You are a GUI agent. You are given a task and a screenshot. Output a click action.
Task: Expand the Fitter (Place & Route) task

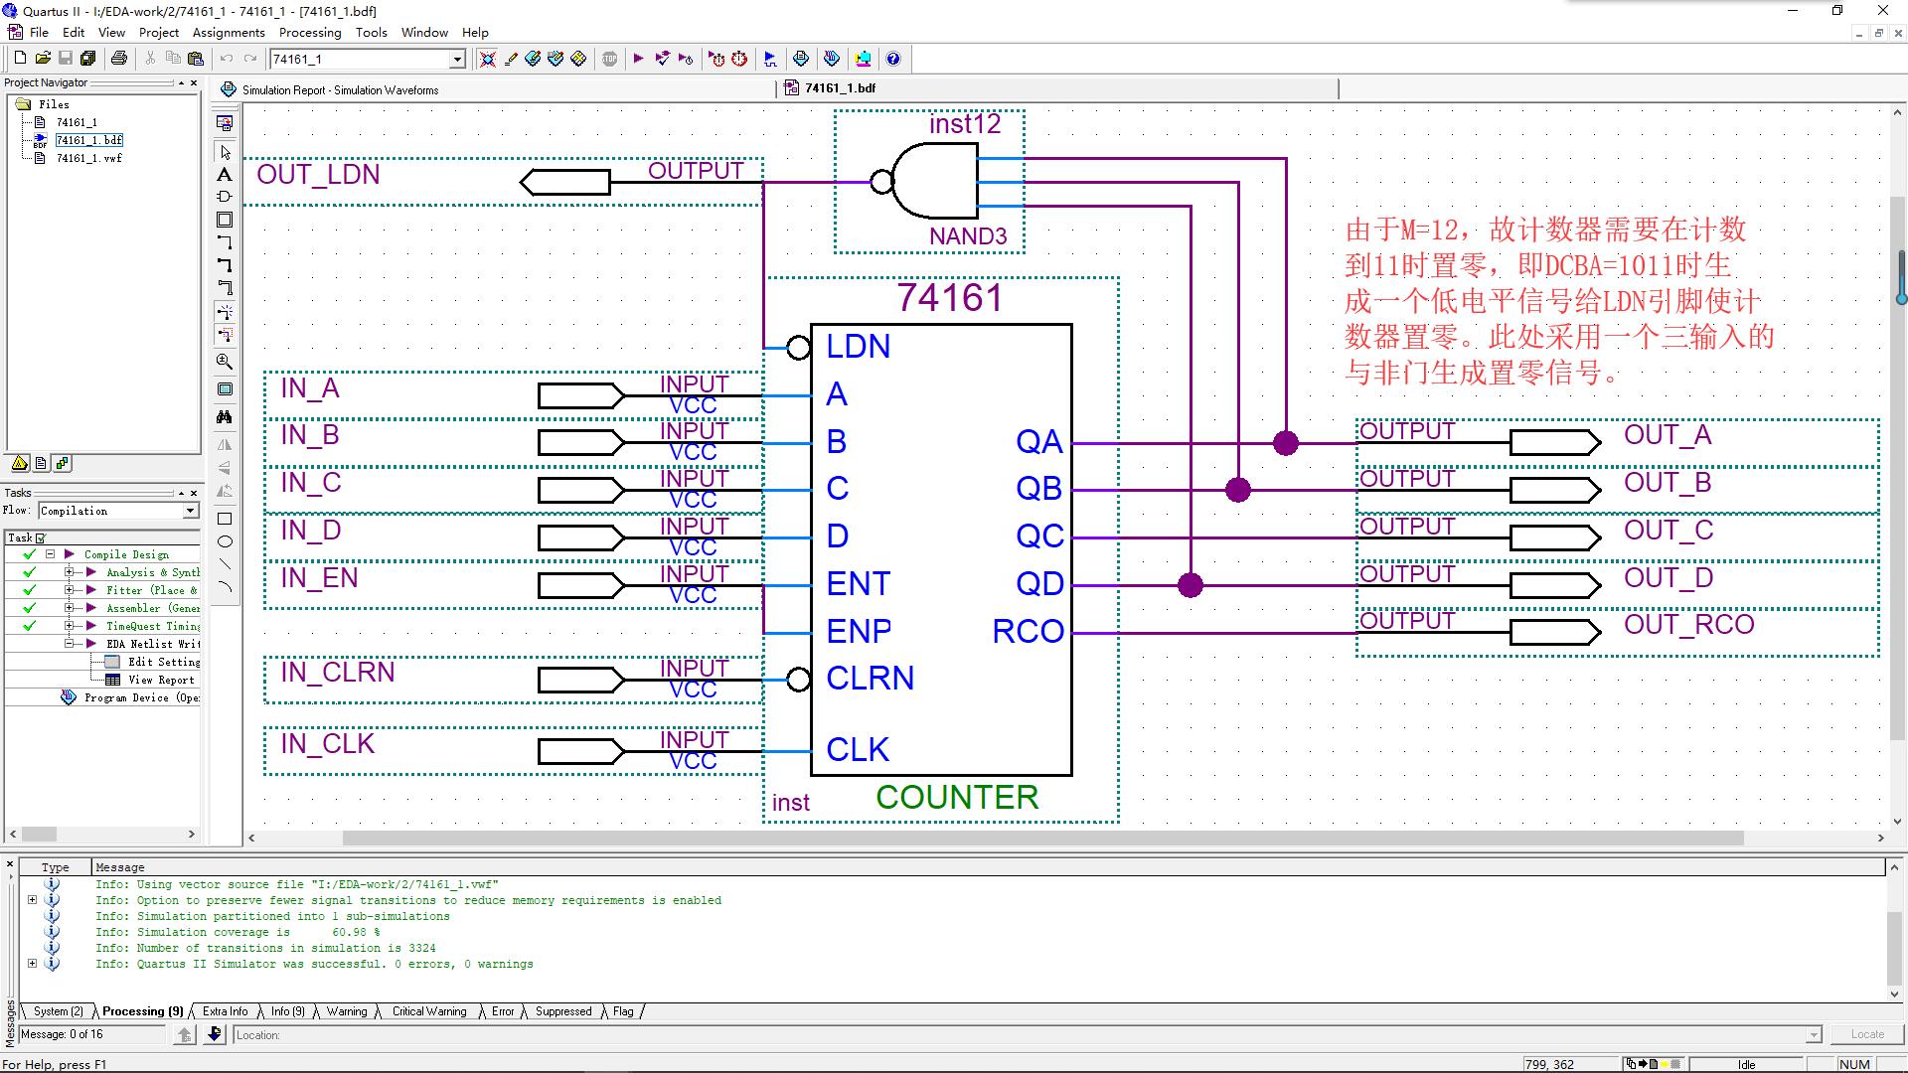tap(69, 590)
